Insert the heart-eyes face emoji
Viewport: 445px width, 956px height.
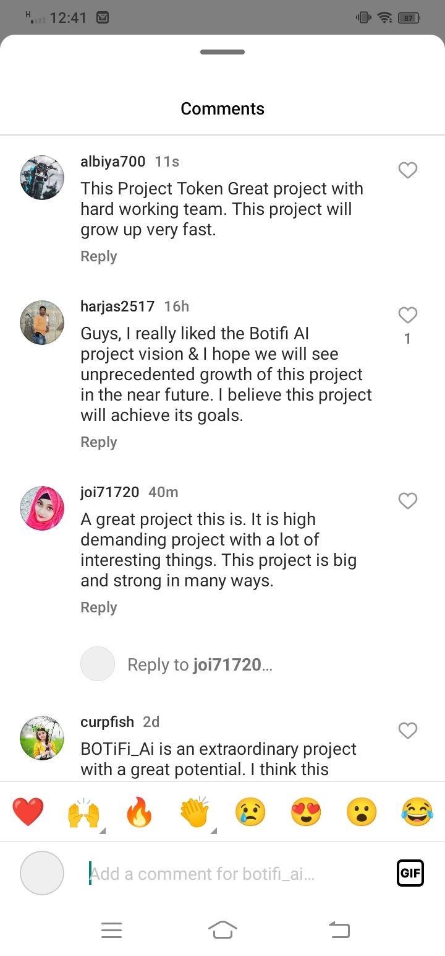click(x=306, y=812)
